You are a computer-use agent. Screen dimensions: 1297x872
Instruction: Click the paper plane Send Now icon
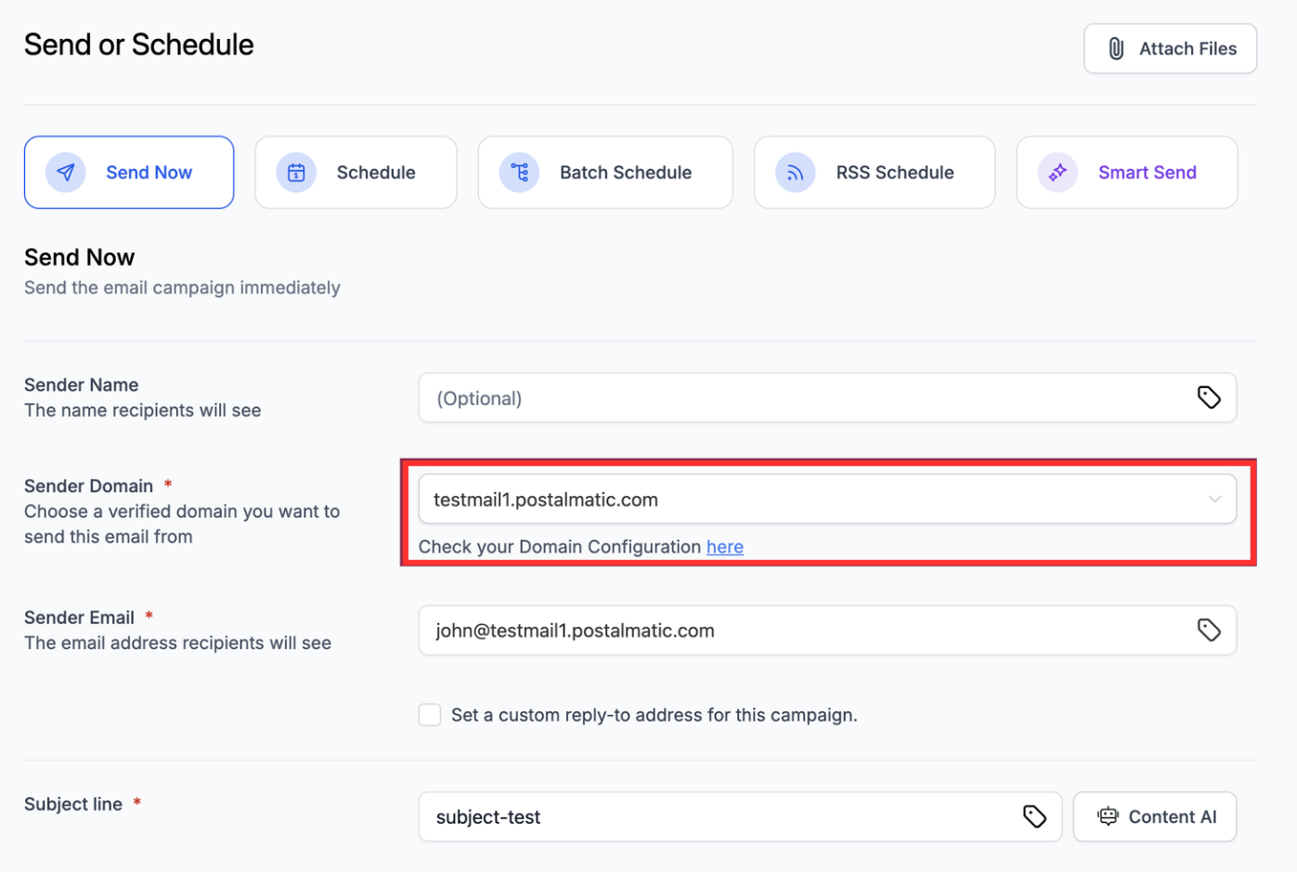[x=66, y=173]
